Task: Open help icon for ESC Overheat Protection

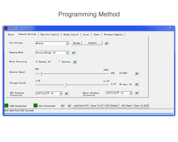Action: (67, 93)
